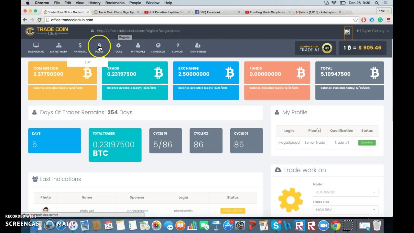Click the 1 BTC = $905.46 price box
414x233 pixels.
click(362, 48)
